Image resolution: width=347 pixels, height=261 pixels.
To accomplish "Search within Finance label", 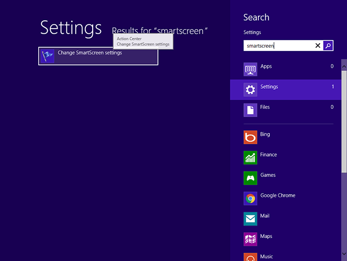I will coord(268,155).
